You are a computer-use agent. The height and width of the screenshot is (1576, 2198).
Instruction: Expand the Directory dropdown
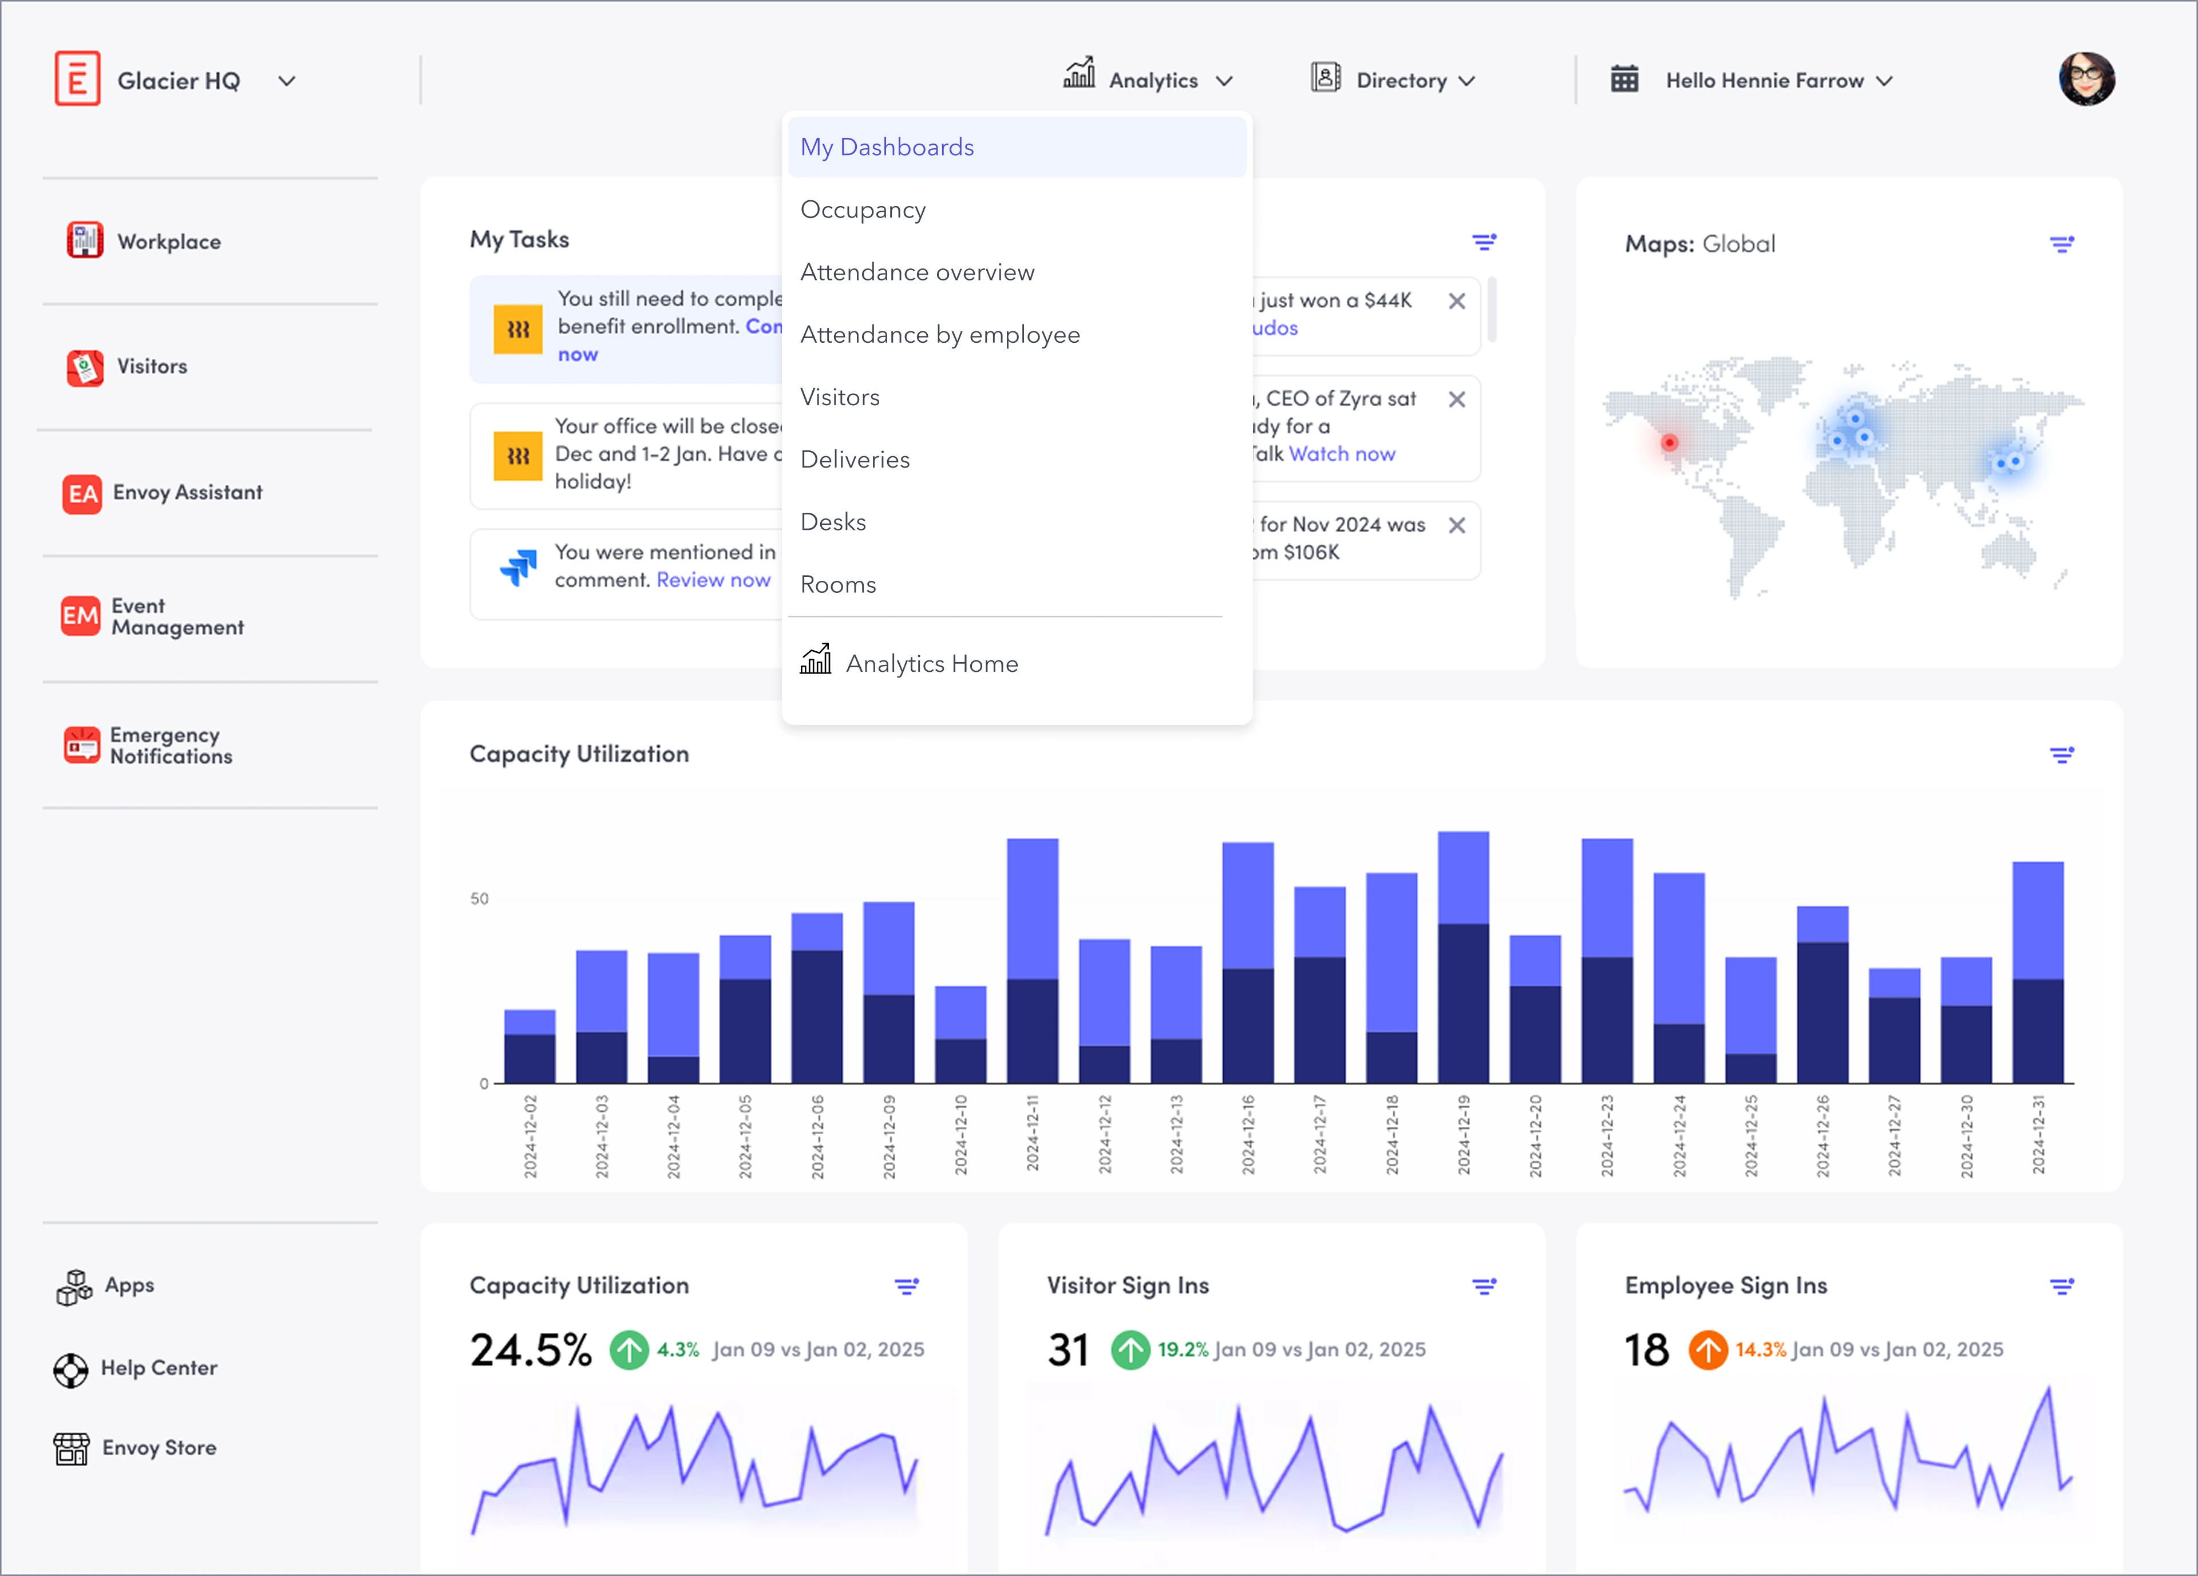pos(1466,81)
